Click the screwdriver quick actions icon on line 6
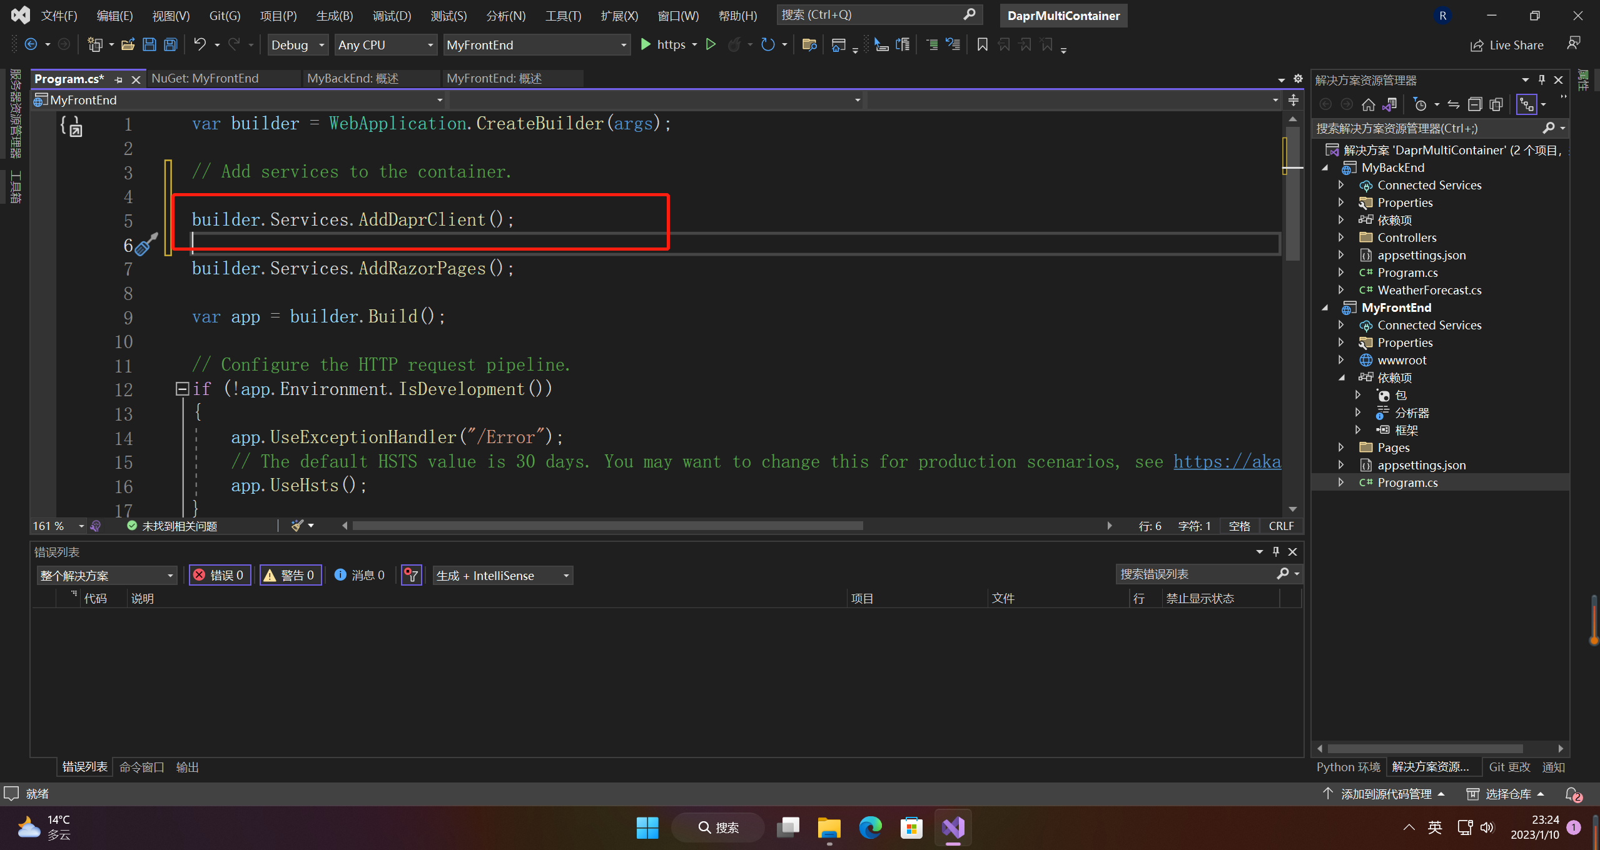Image resolution: width=1600 pixels, height=850 pixels. pyautogui.click(x=146, y=244)
